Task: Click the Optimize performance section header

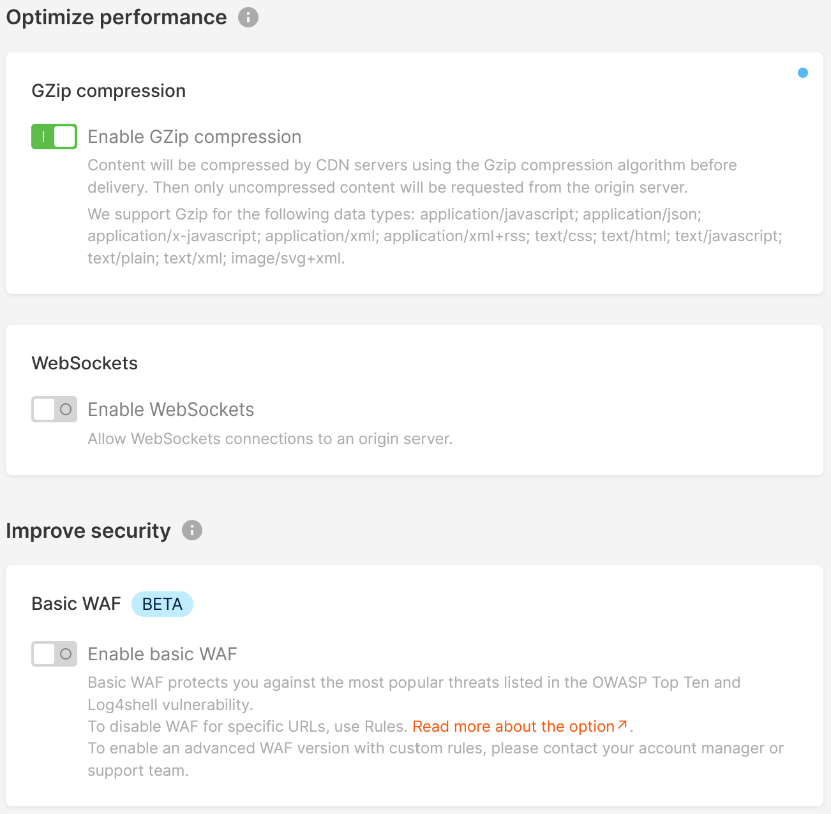Action: pyautogui.click(x=116, y=17)
